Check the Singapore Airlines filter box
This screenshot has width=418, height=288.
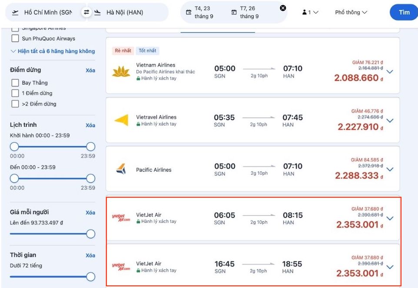[15, 29]
